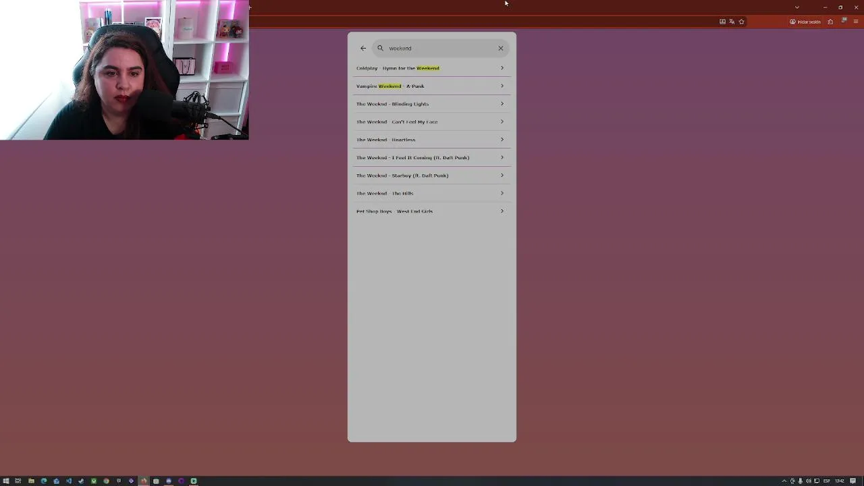Click chevron beside Can't Feel My Face
The width and height of the screenshot is (864, 486).
(502, 122)
